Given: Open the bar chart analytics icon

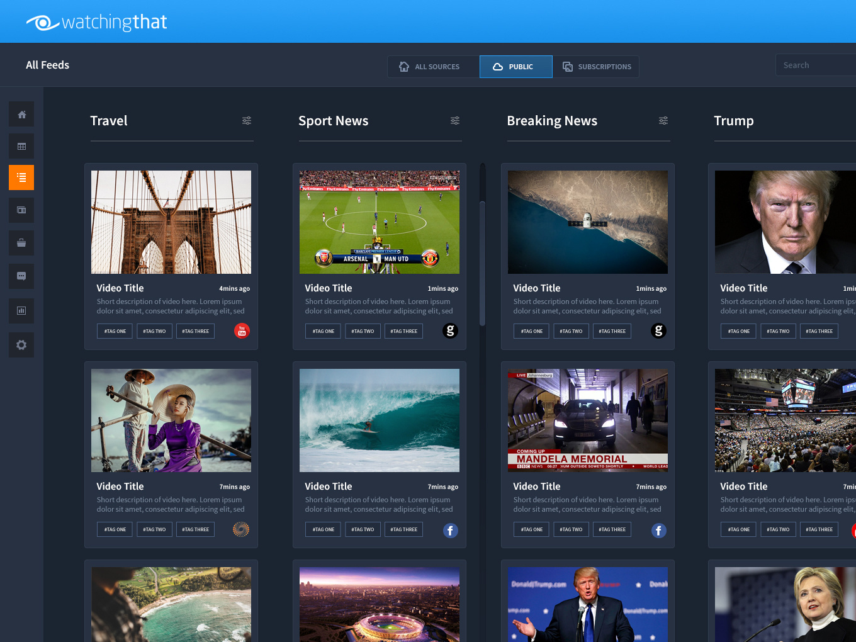Looking at the screenshot, I should tap(21, 310).
